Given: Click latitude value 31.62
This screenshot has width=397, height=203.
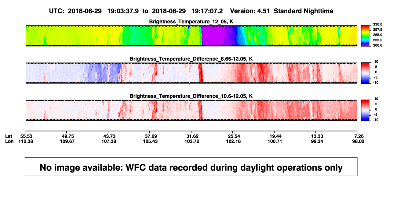Looking at the screenshot, I should click(x=192, y=136).
